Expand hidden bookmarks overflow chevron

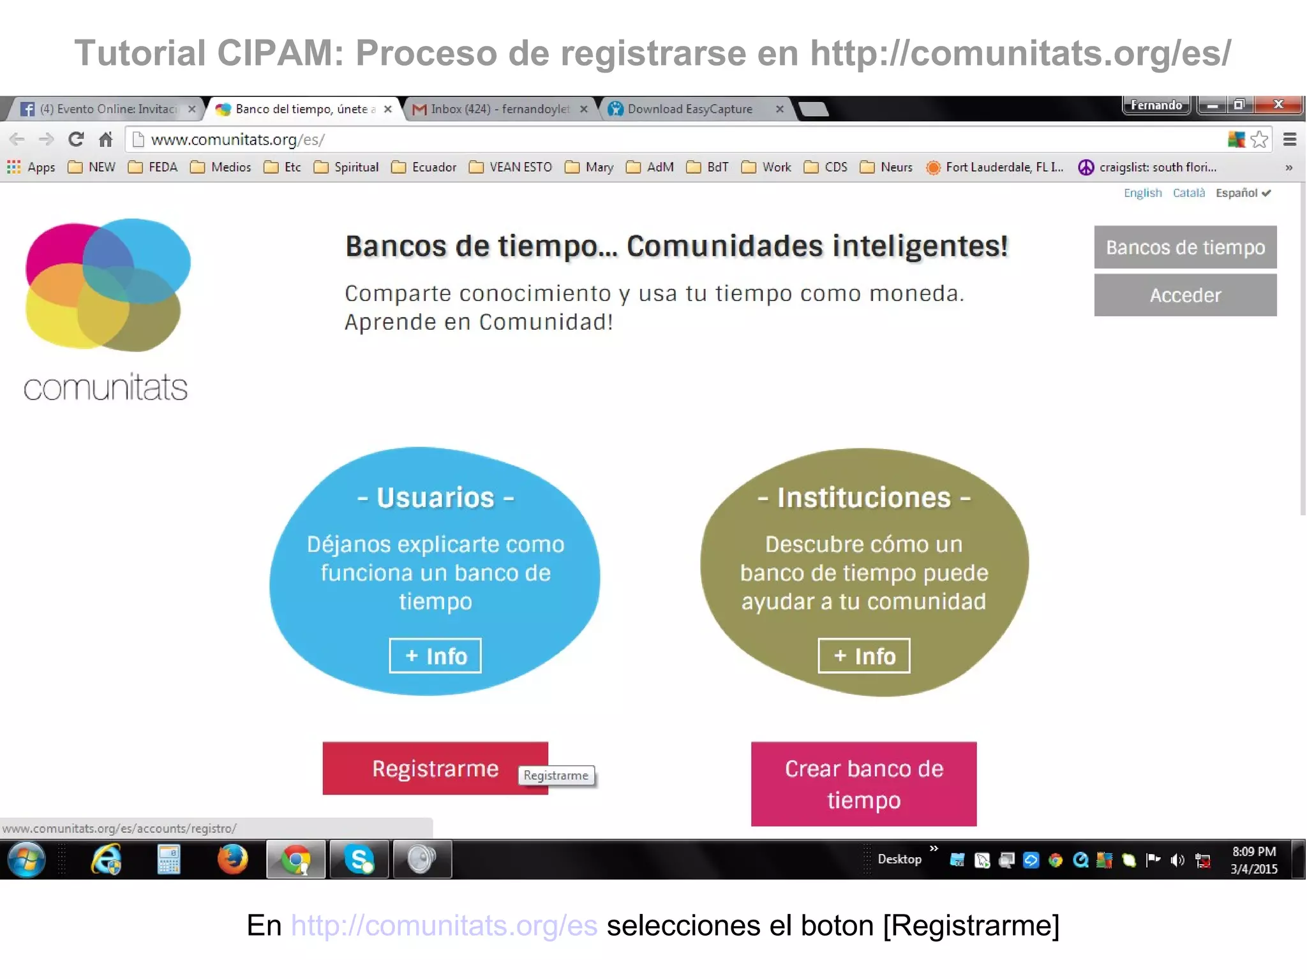[x=1288, y=168]
